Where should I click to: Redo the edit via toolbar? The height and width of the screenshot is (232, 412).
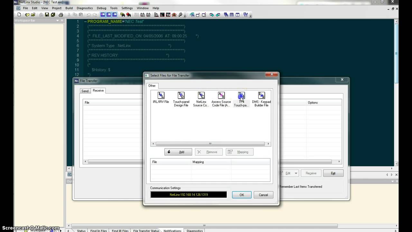pos(95,15)
